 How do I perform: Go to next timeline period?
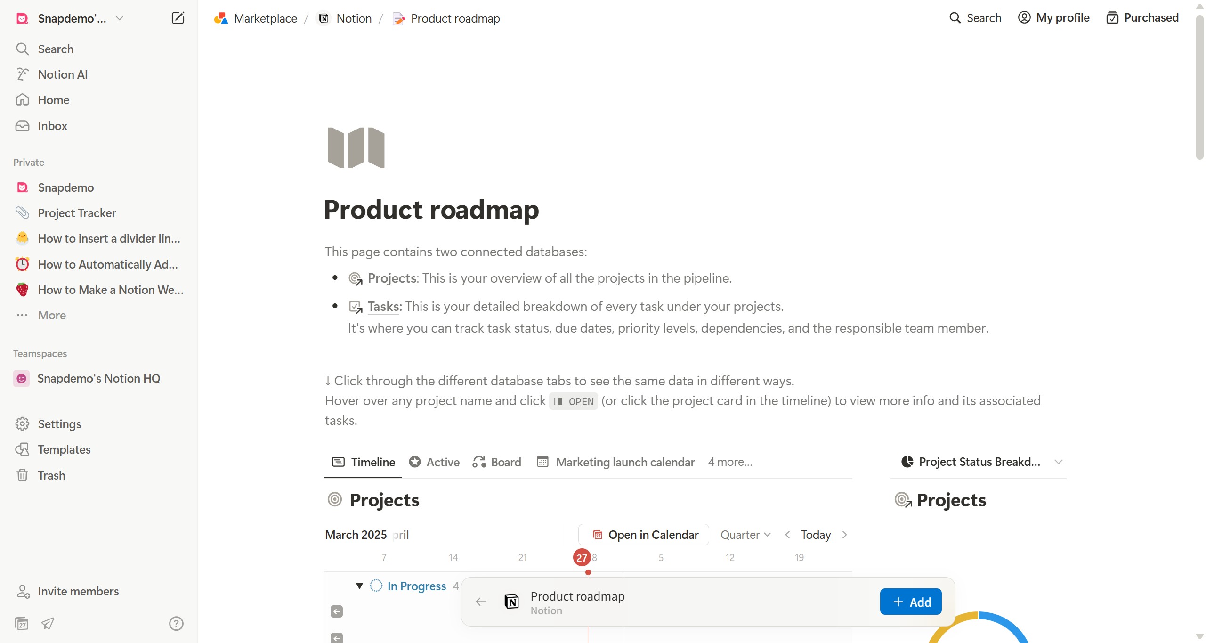click(x=845, y=535)
